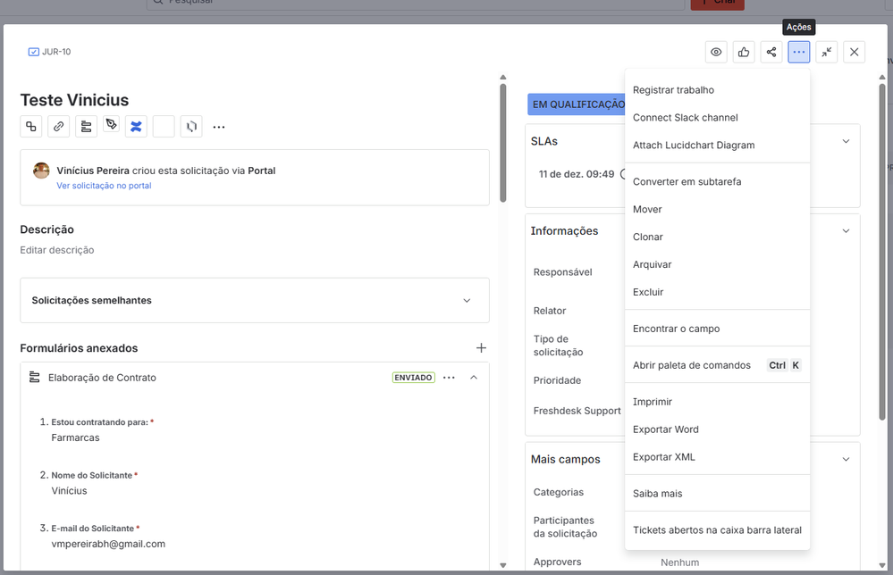
Task: Choose Converter em subtarefa
Action: tap(717, 181)
